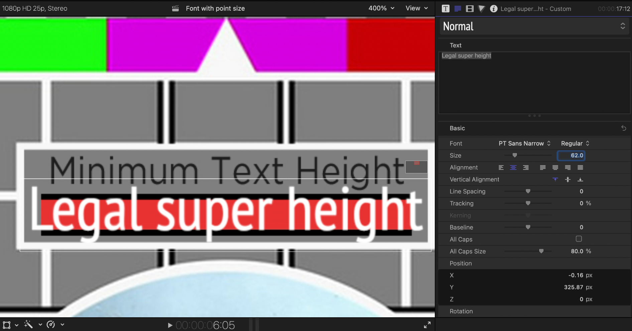Viewport: 632px width, 331px height.
Task: Open the Video inspector filmstrip icon
Action: [x=470, y=9]
